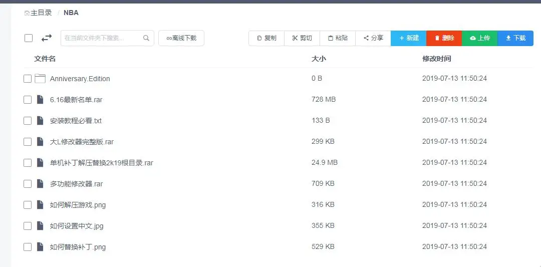
Task: Click the 离线下载 button
Action: coord(181,38)
